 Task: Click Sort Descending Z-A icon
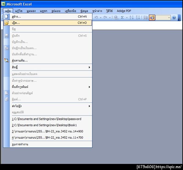138,18
